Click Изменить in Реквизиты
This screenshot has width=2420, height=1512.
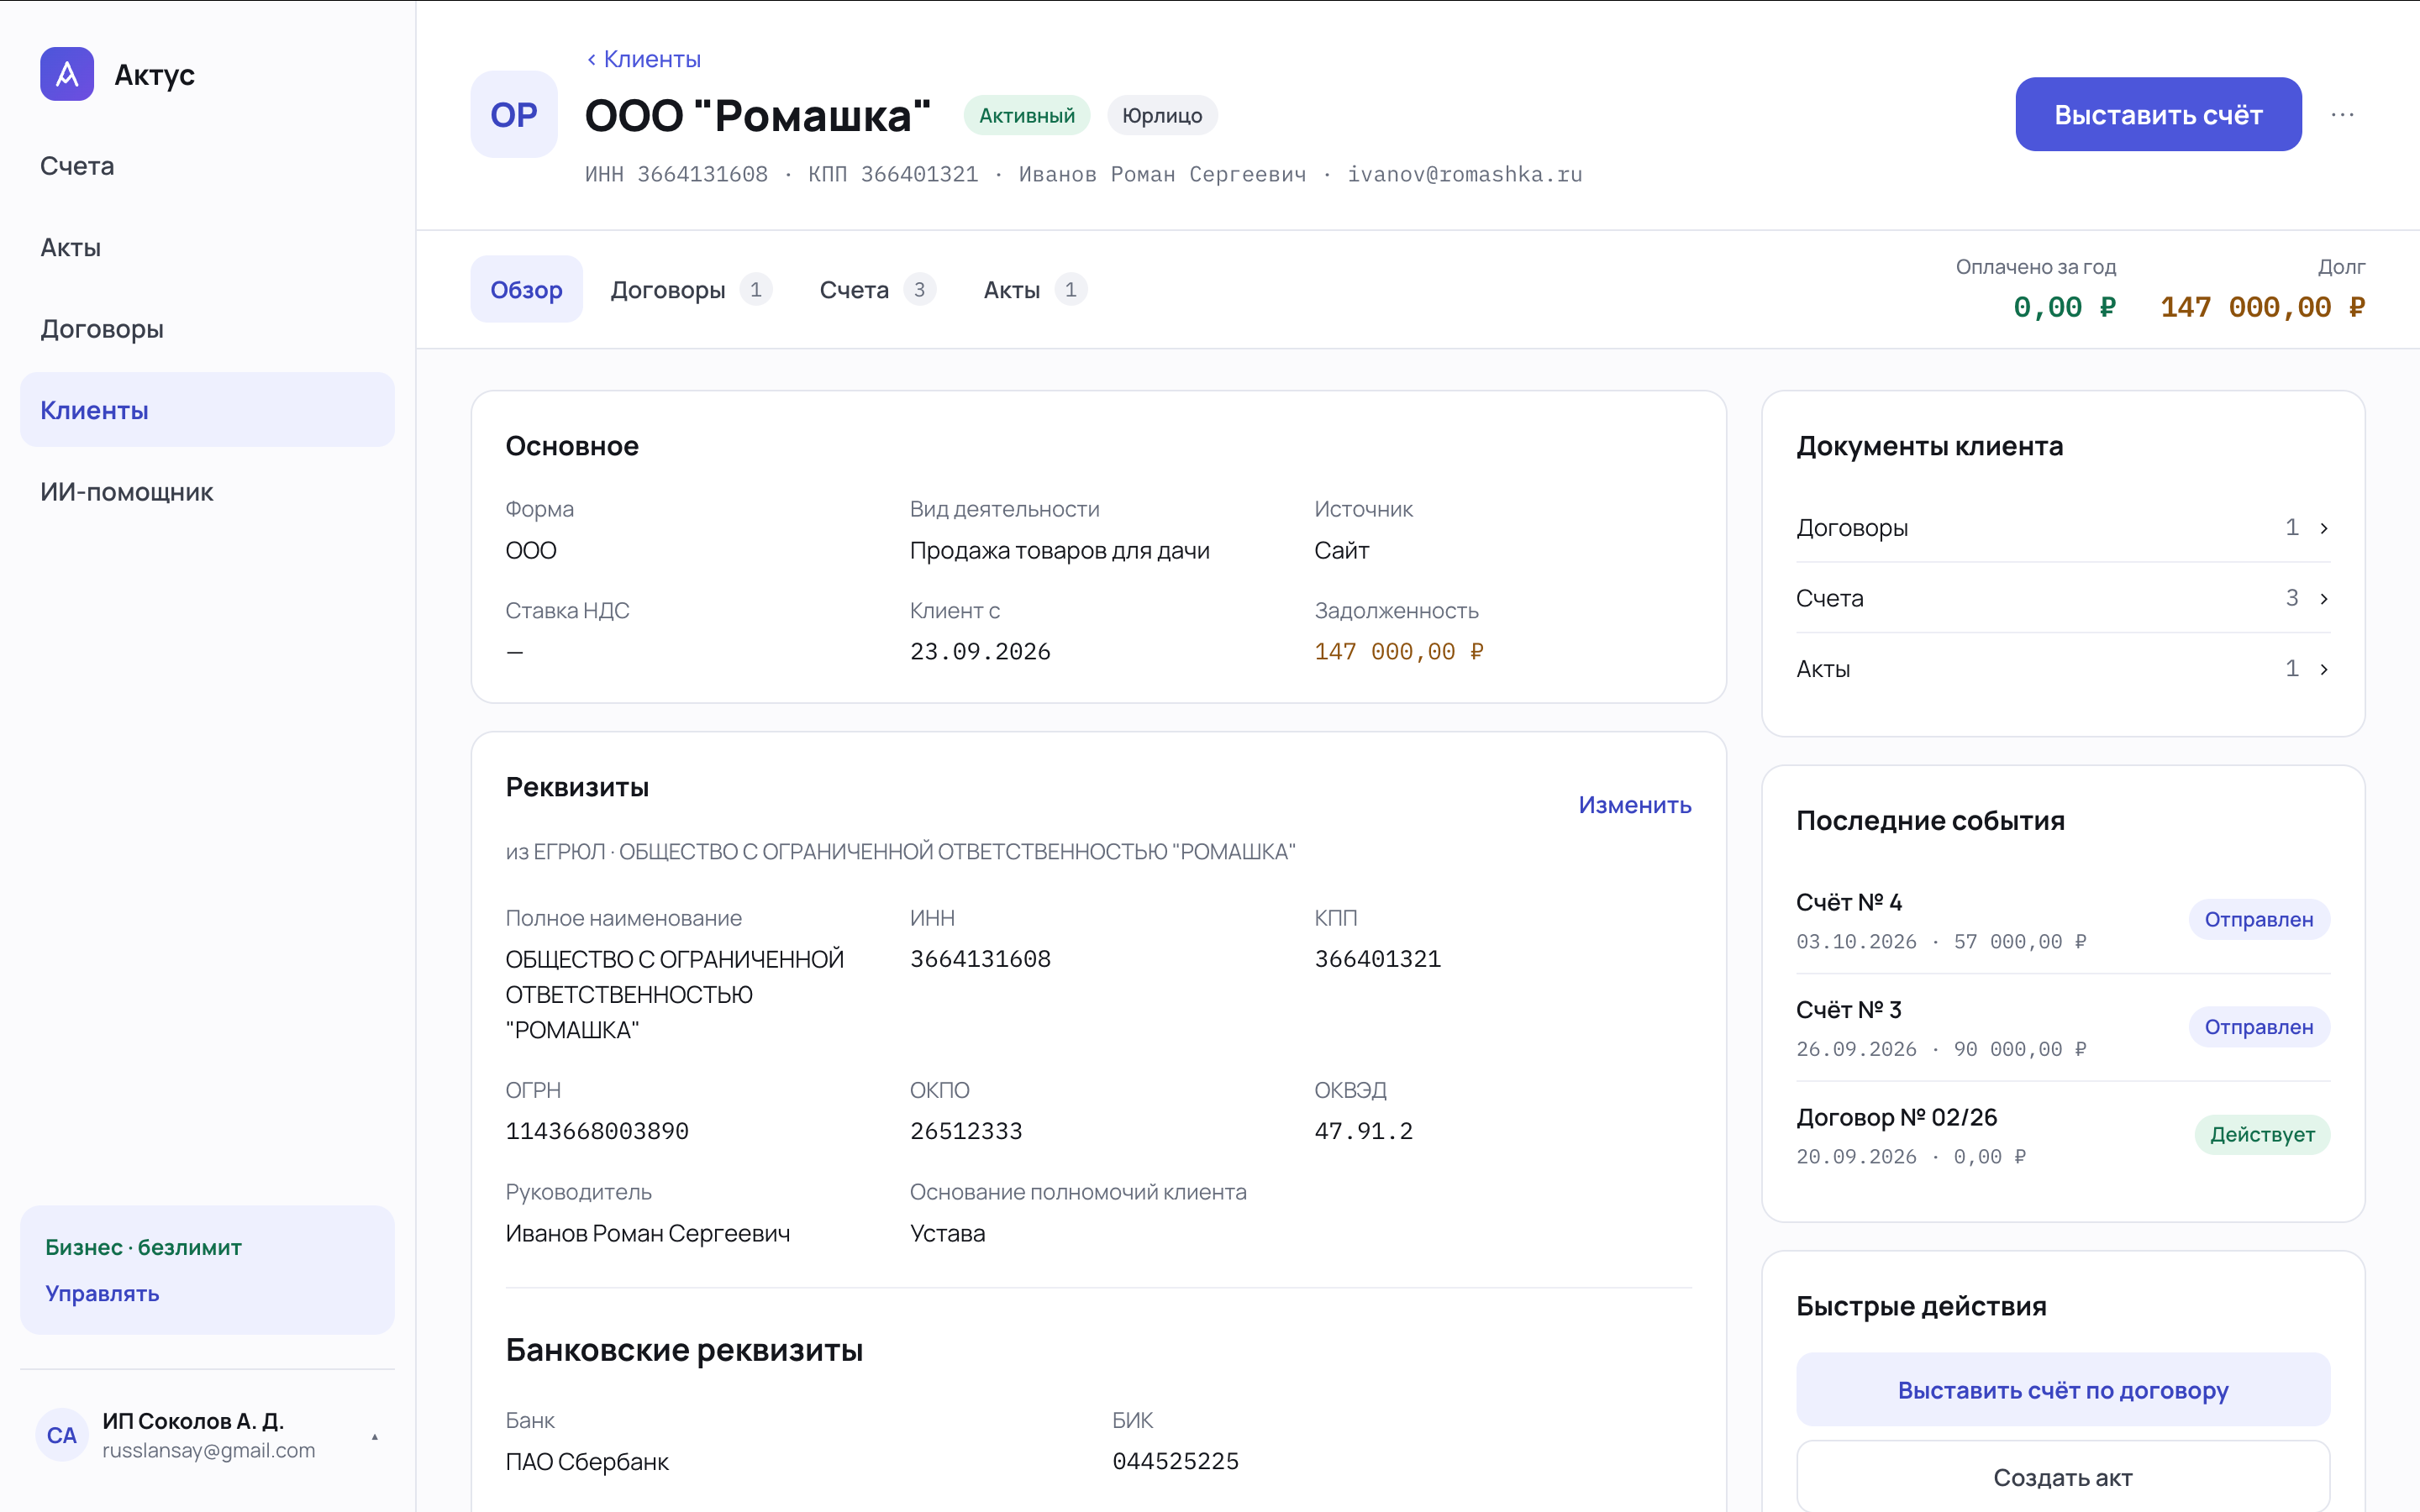coord(1635,804)
